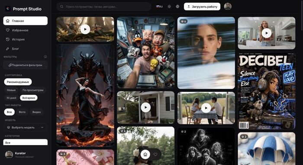
Task: Play the couple at picnic table video
Action: [x=206, y=108]
